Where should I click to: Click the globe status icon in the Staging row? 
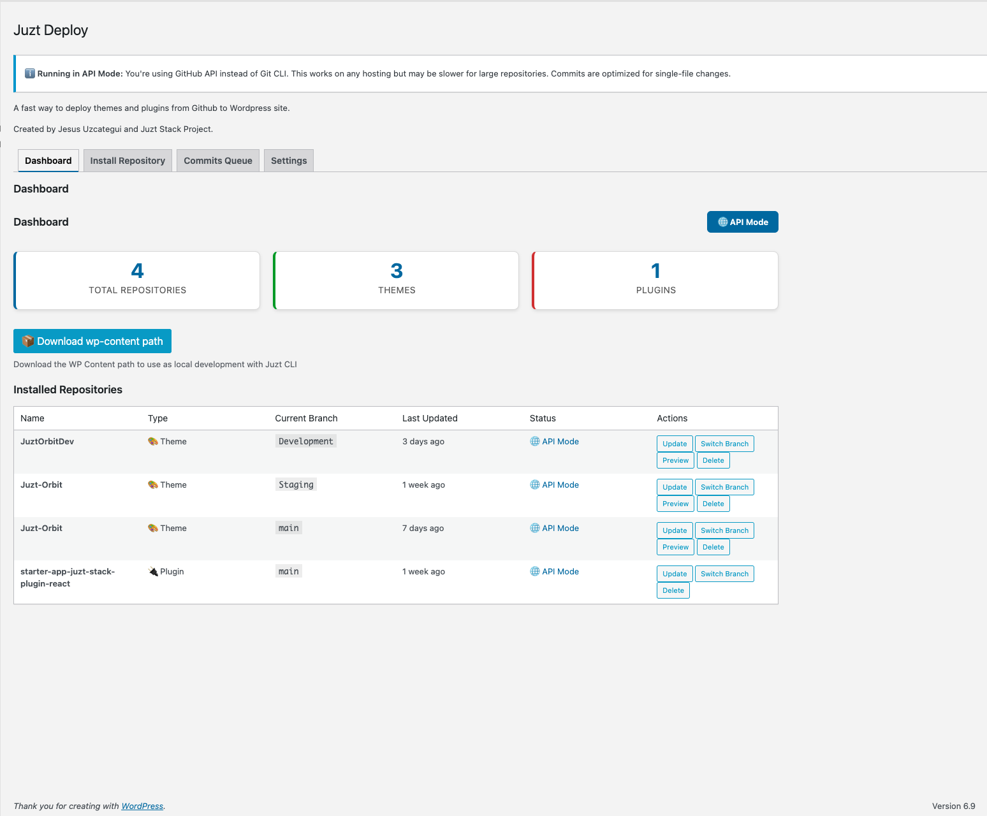coord(535,484)
